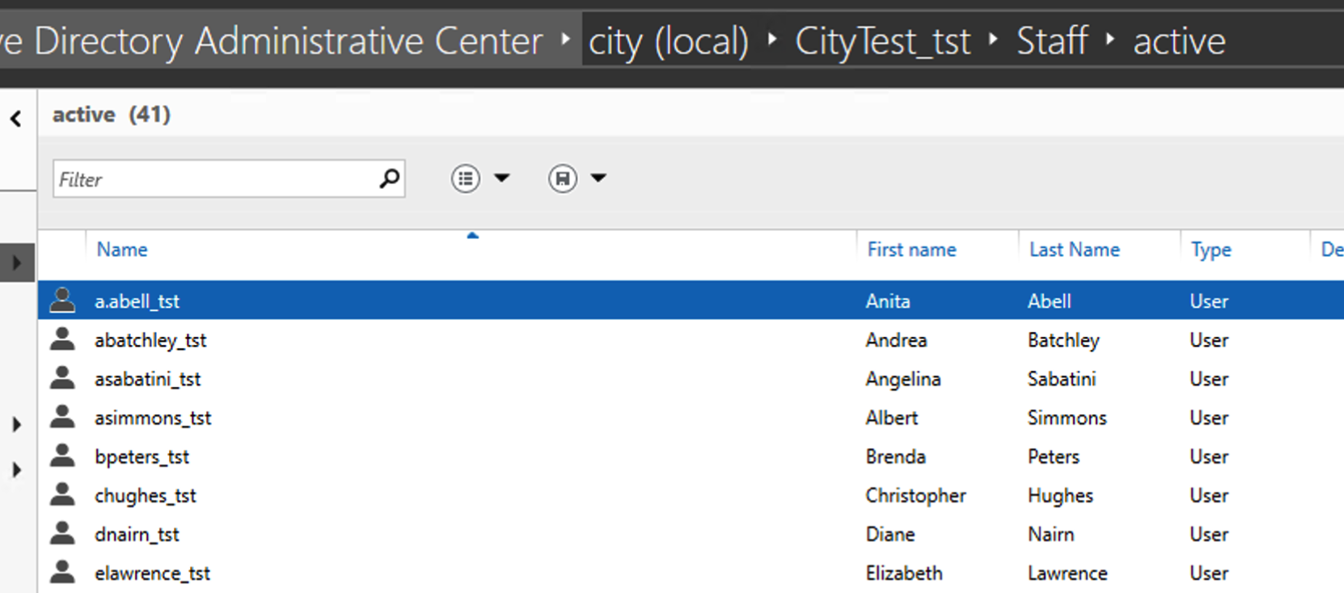Sort by Last Name column
Viewport: 1344px width, 593px height.
tap(1074, 250)
